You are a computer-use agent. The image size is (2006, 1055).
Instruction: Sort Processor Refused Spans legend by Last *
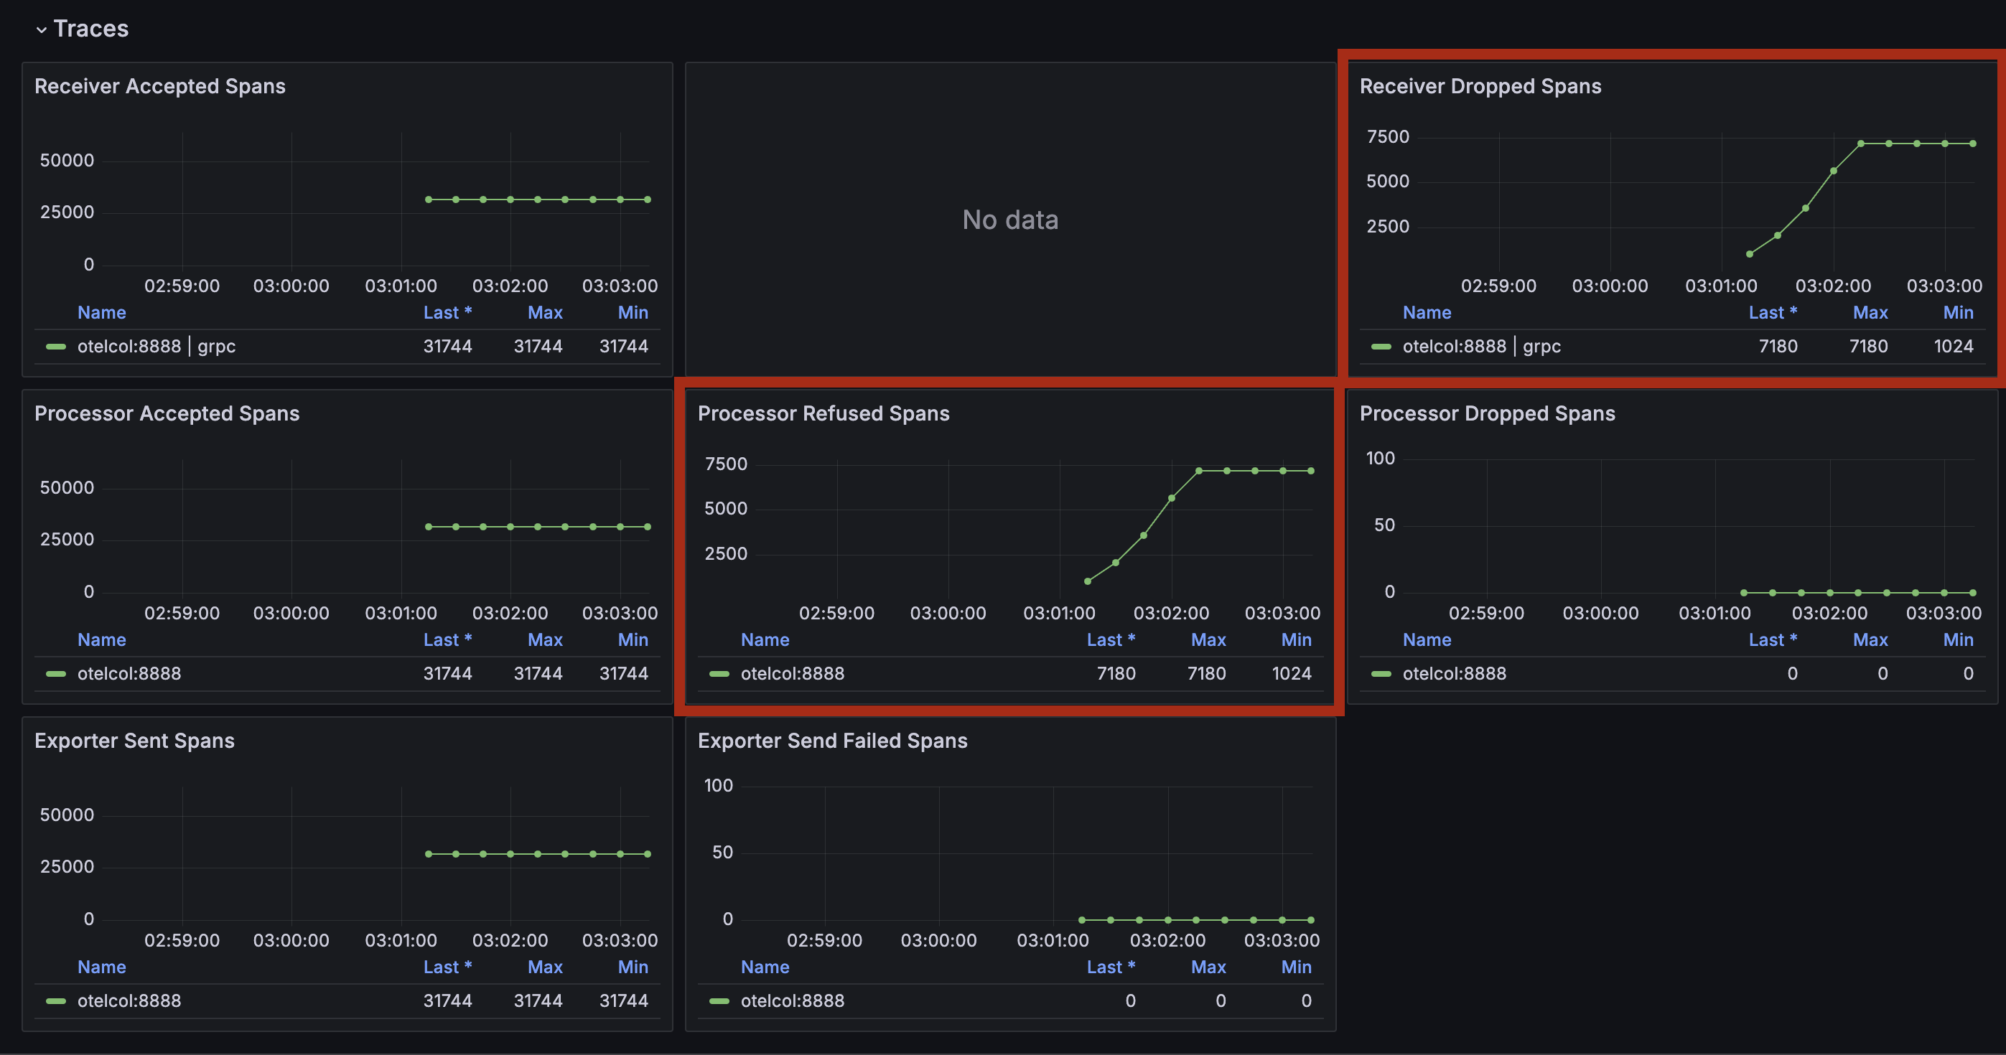coord(1111,639)
